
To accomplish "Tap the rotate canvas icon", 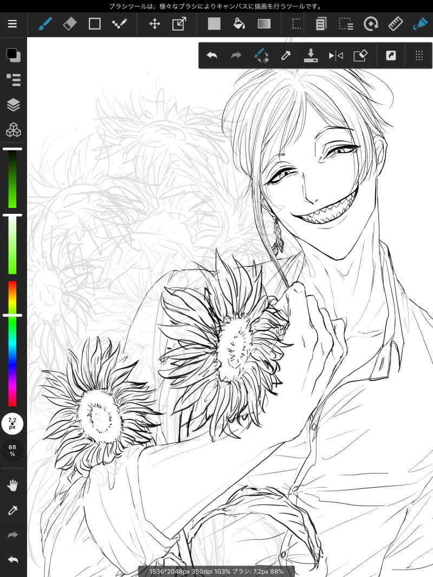I will coord(371,24).
